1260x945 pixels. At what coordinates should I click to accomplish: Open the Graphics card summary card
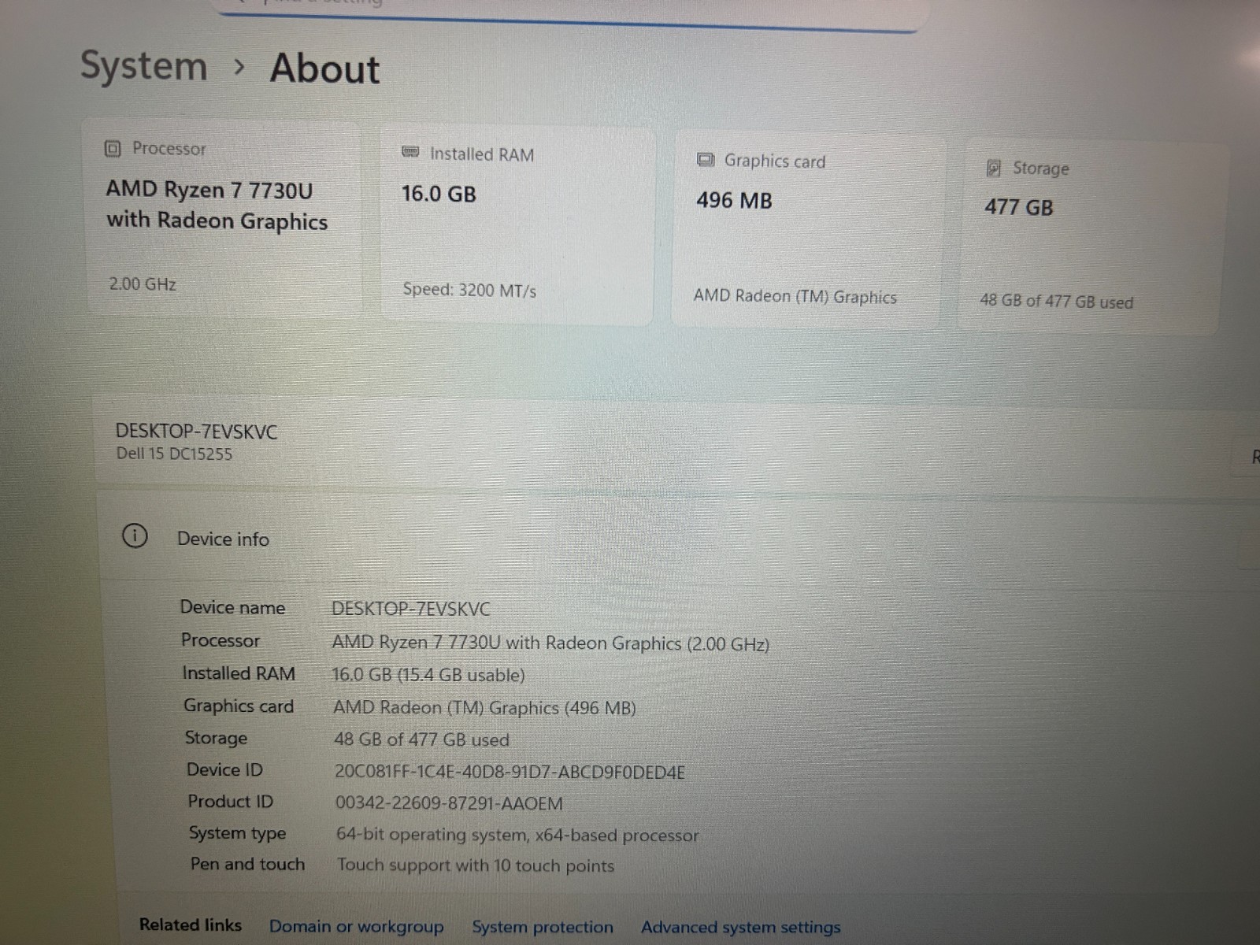coord(809,232)
